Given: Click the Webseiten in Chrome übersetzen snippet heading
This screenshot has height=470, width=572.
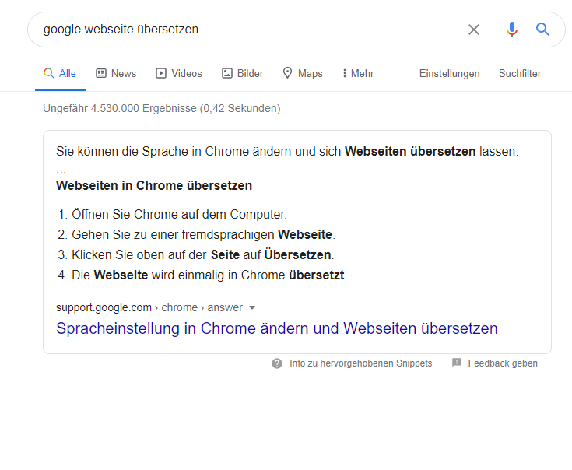Looking at the screenshot, I should pos(154,186).
